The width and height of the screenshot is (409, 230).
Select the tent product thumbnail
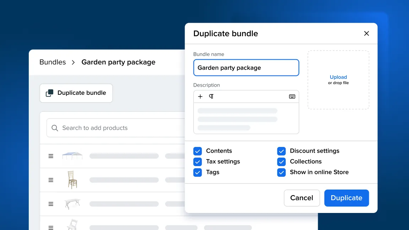[72, 156]
